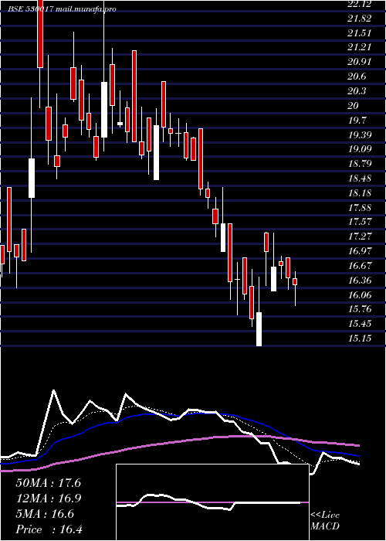Image resolution: width=386 pixels, height=541 pixels.
Task: Click the 22.12 price axis label
Action: (360, 4)
